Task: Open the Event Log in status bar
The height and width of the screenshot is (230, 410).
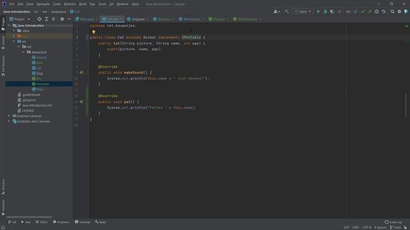Action: [393, 222]
